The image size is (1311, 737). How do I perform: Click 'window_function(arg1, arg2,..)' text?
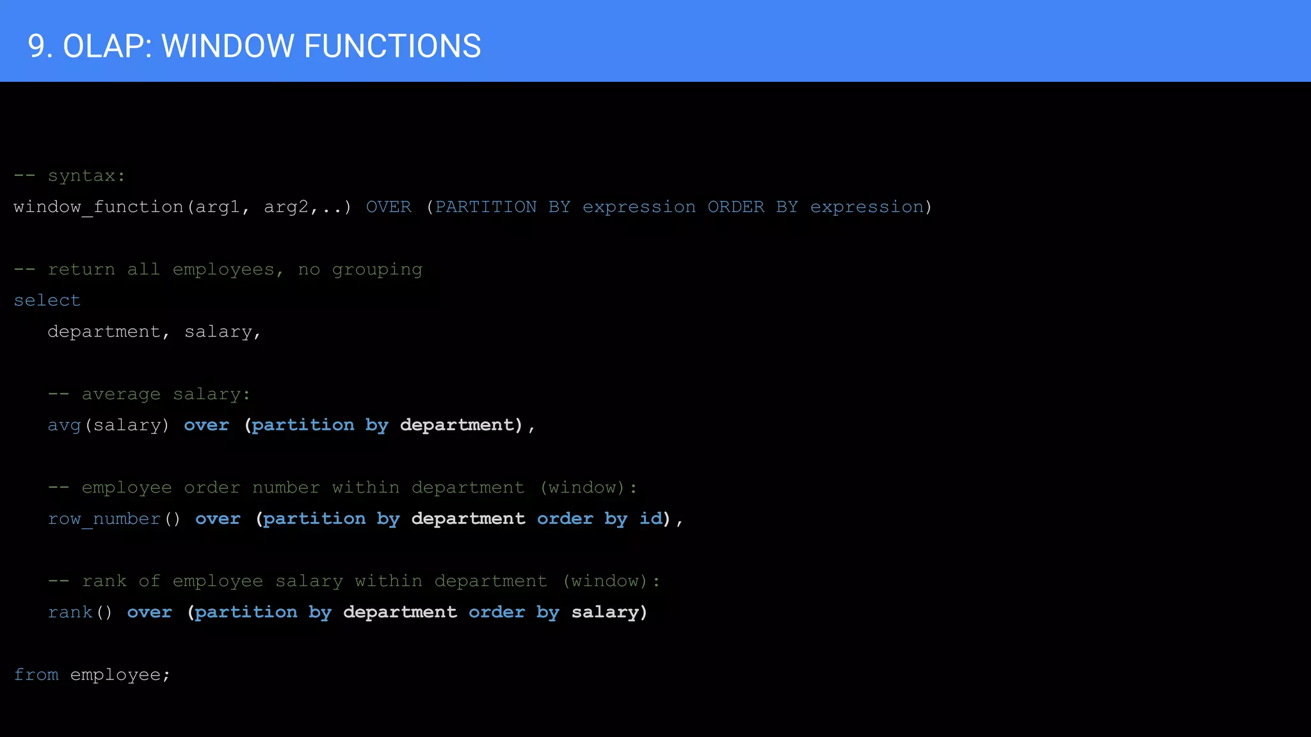182,207
